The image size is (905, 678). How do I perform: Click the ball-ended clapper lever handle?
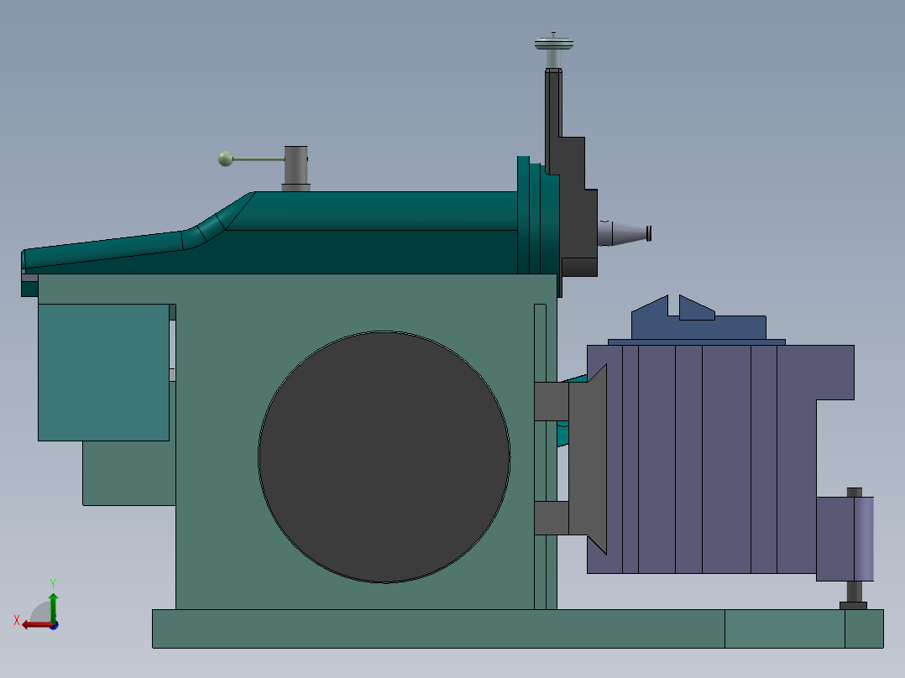(227, 158)
